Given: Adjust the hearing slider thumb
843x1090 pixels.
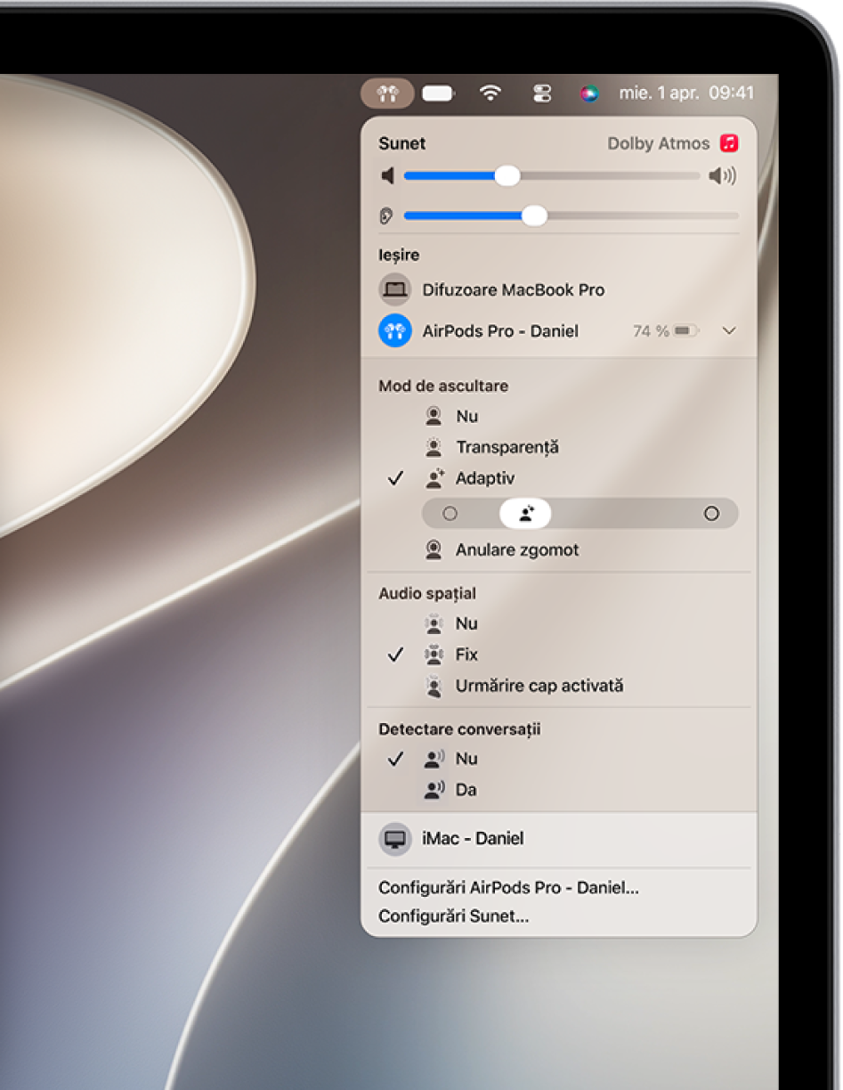Looking at the screenshot, I should pos(534,216).
